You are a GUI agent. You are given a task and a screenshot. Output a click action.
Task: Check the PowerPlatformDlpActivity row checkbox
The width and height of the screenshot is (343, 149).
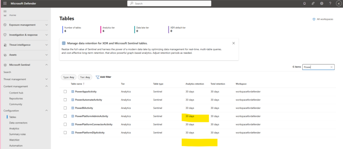[x=65, y=133]
